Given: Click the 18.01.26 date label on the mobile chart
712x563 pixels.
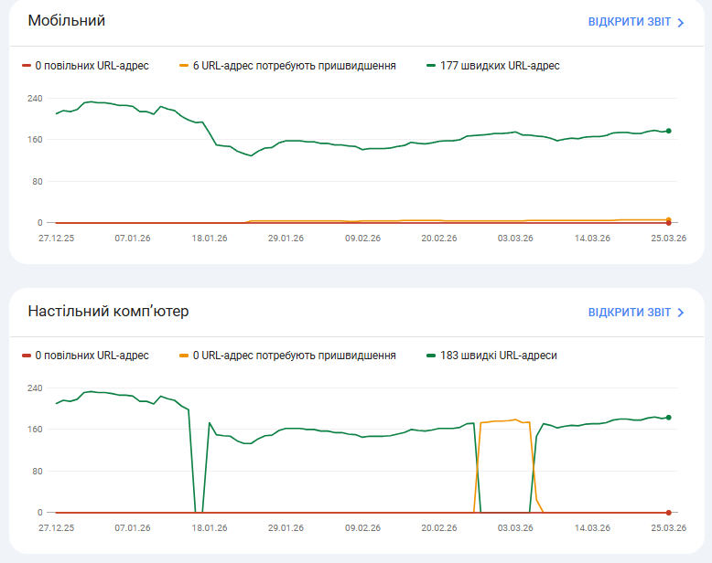Looking at the screenshot, I should coord(210,238).
